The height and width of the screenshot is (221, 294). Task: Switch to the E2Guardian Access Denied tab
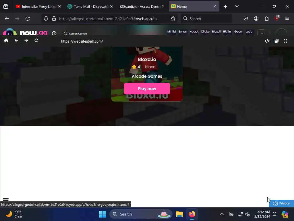pos(140,6)
